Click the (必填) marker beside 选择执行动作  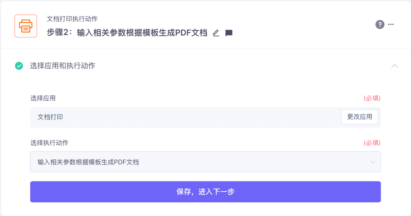click(372, 143)
